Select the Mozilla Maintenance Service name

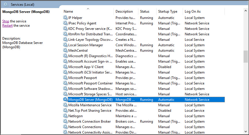pos(90,105)
